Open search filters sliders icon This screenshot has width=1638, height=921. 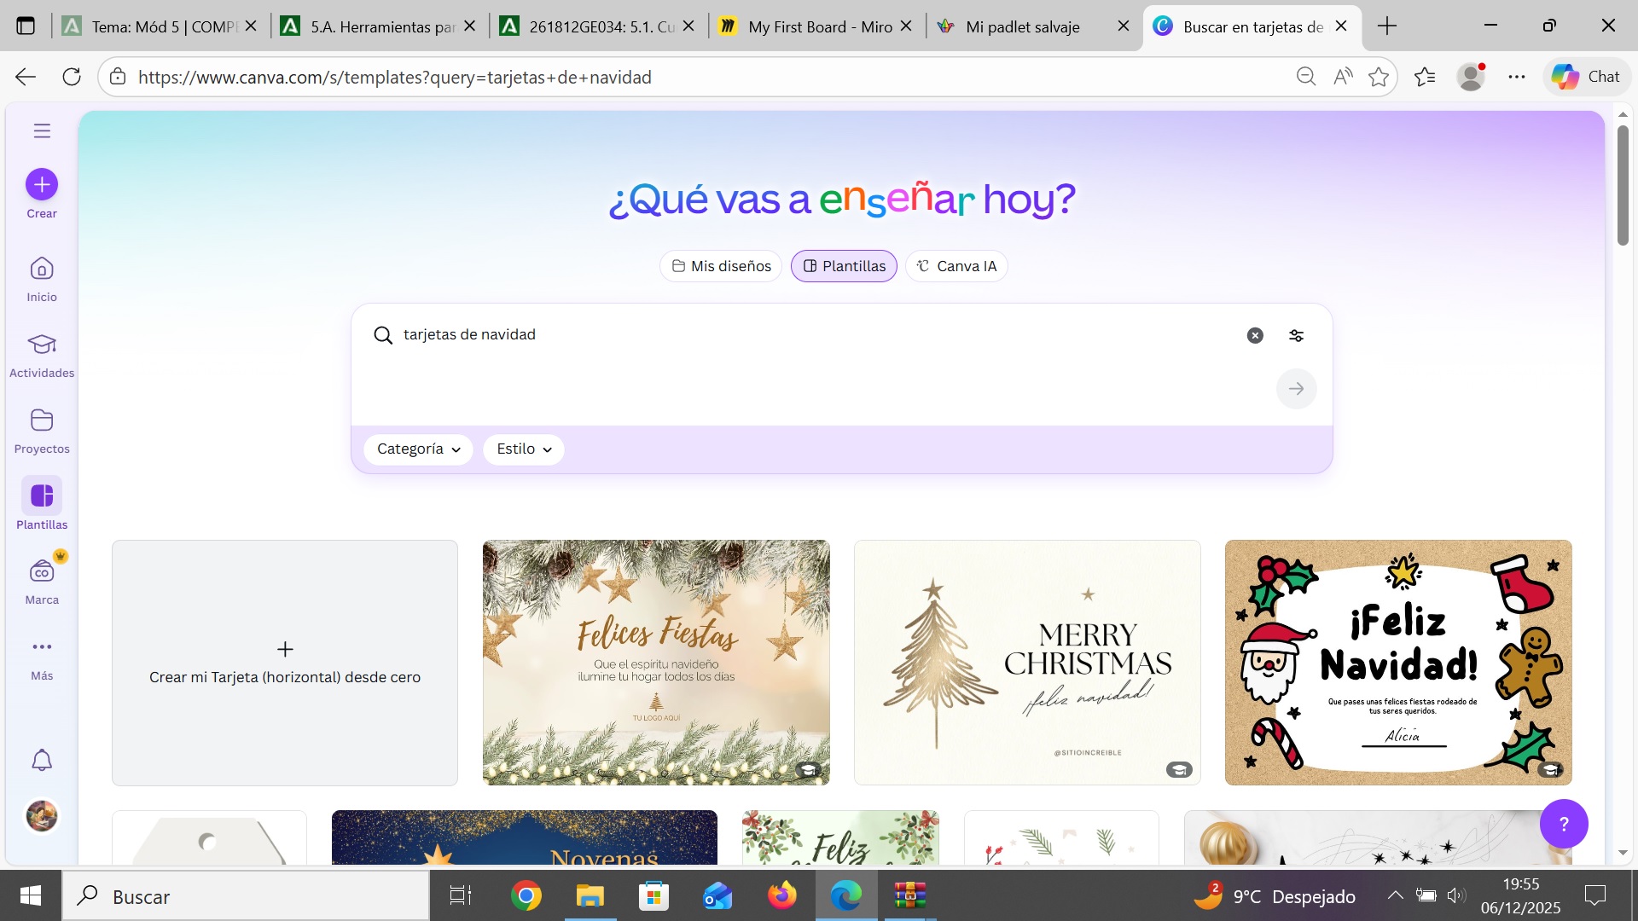1296,335
